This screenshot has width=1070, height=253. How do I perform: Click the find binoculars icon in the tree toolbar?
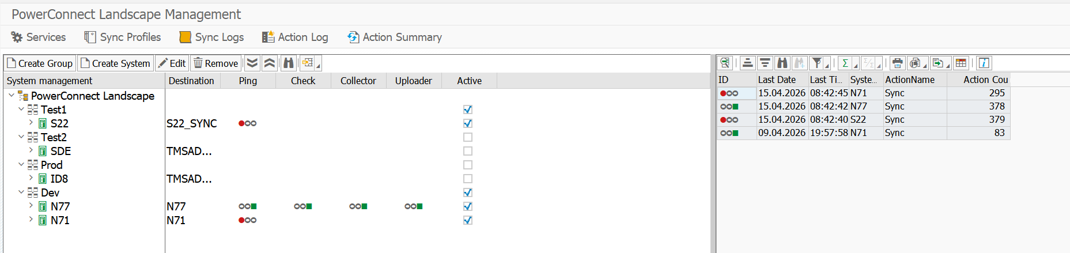(288, 63)
